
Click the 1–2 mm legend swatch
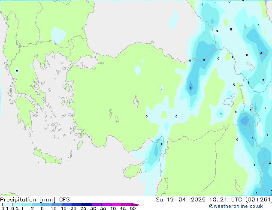(27, 204)
